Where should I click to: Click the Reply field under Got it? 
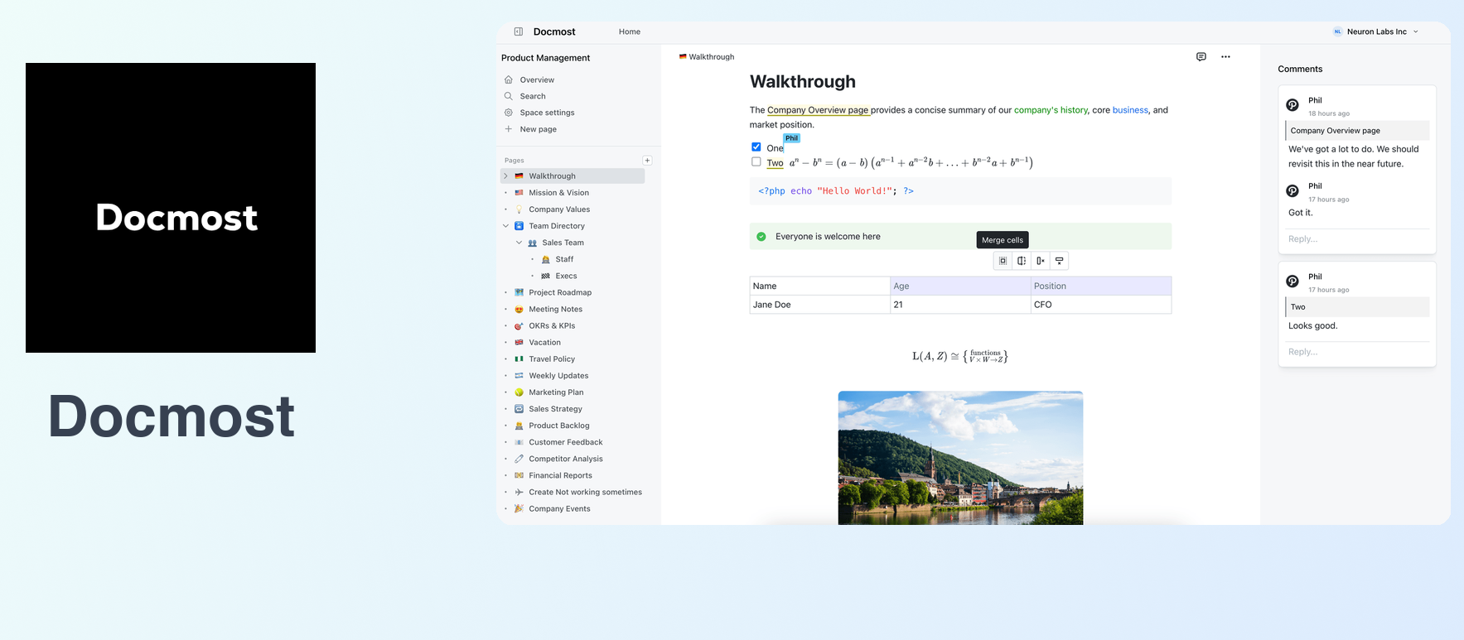[1357, 239]
